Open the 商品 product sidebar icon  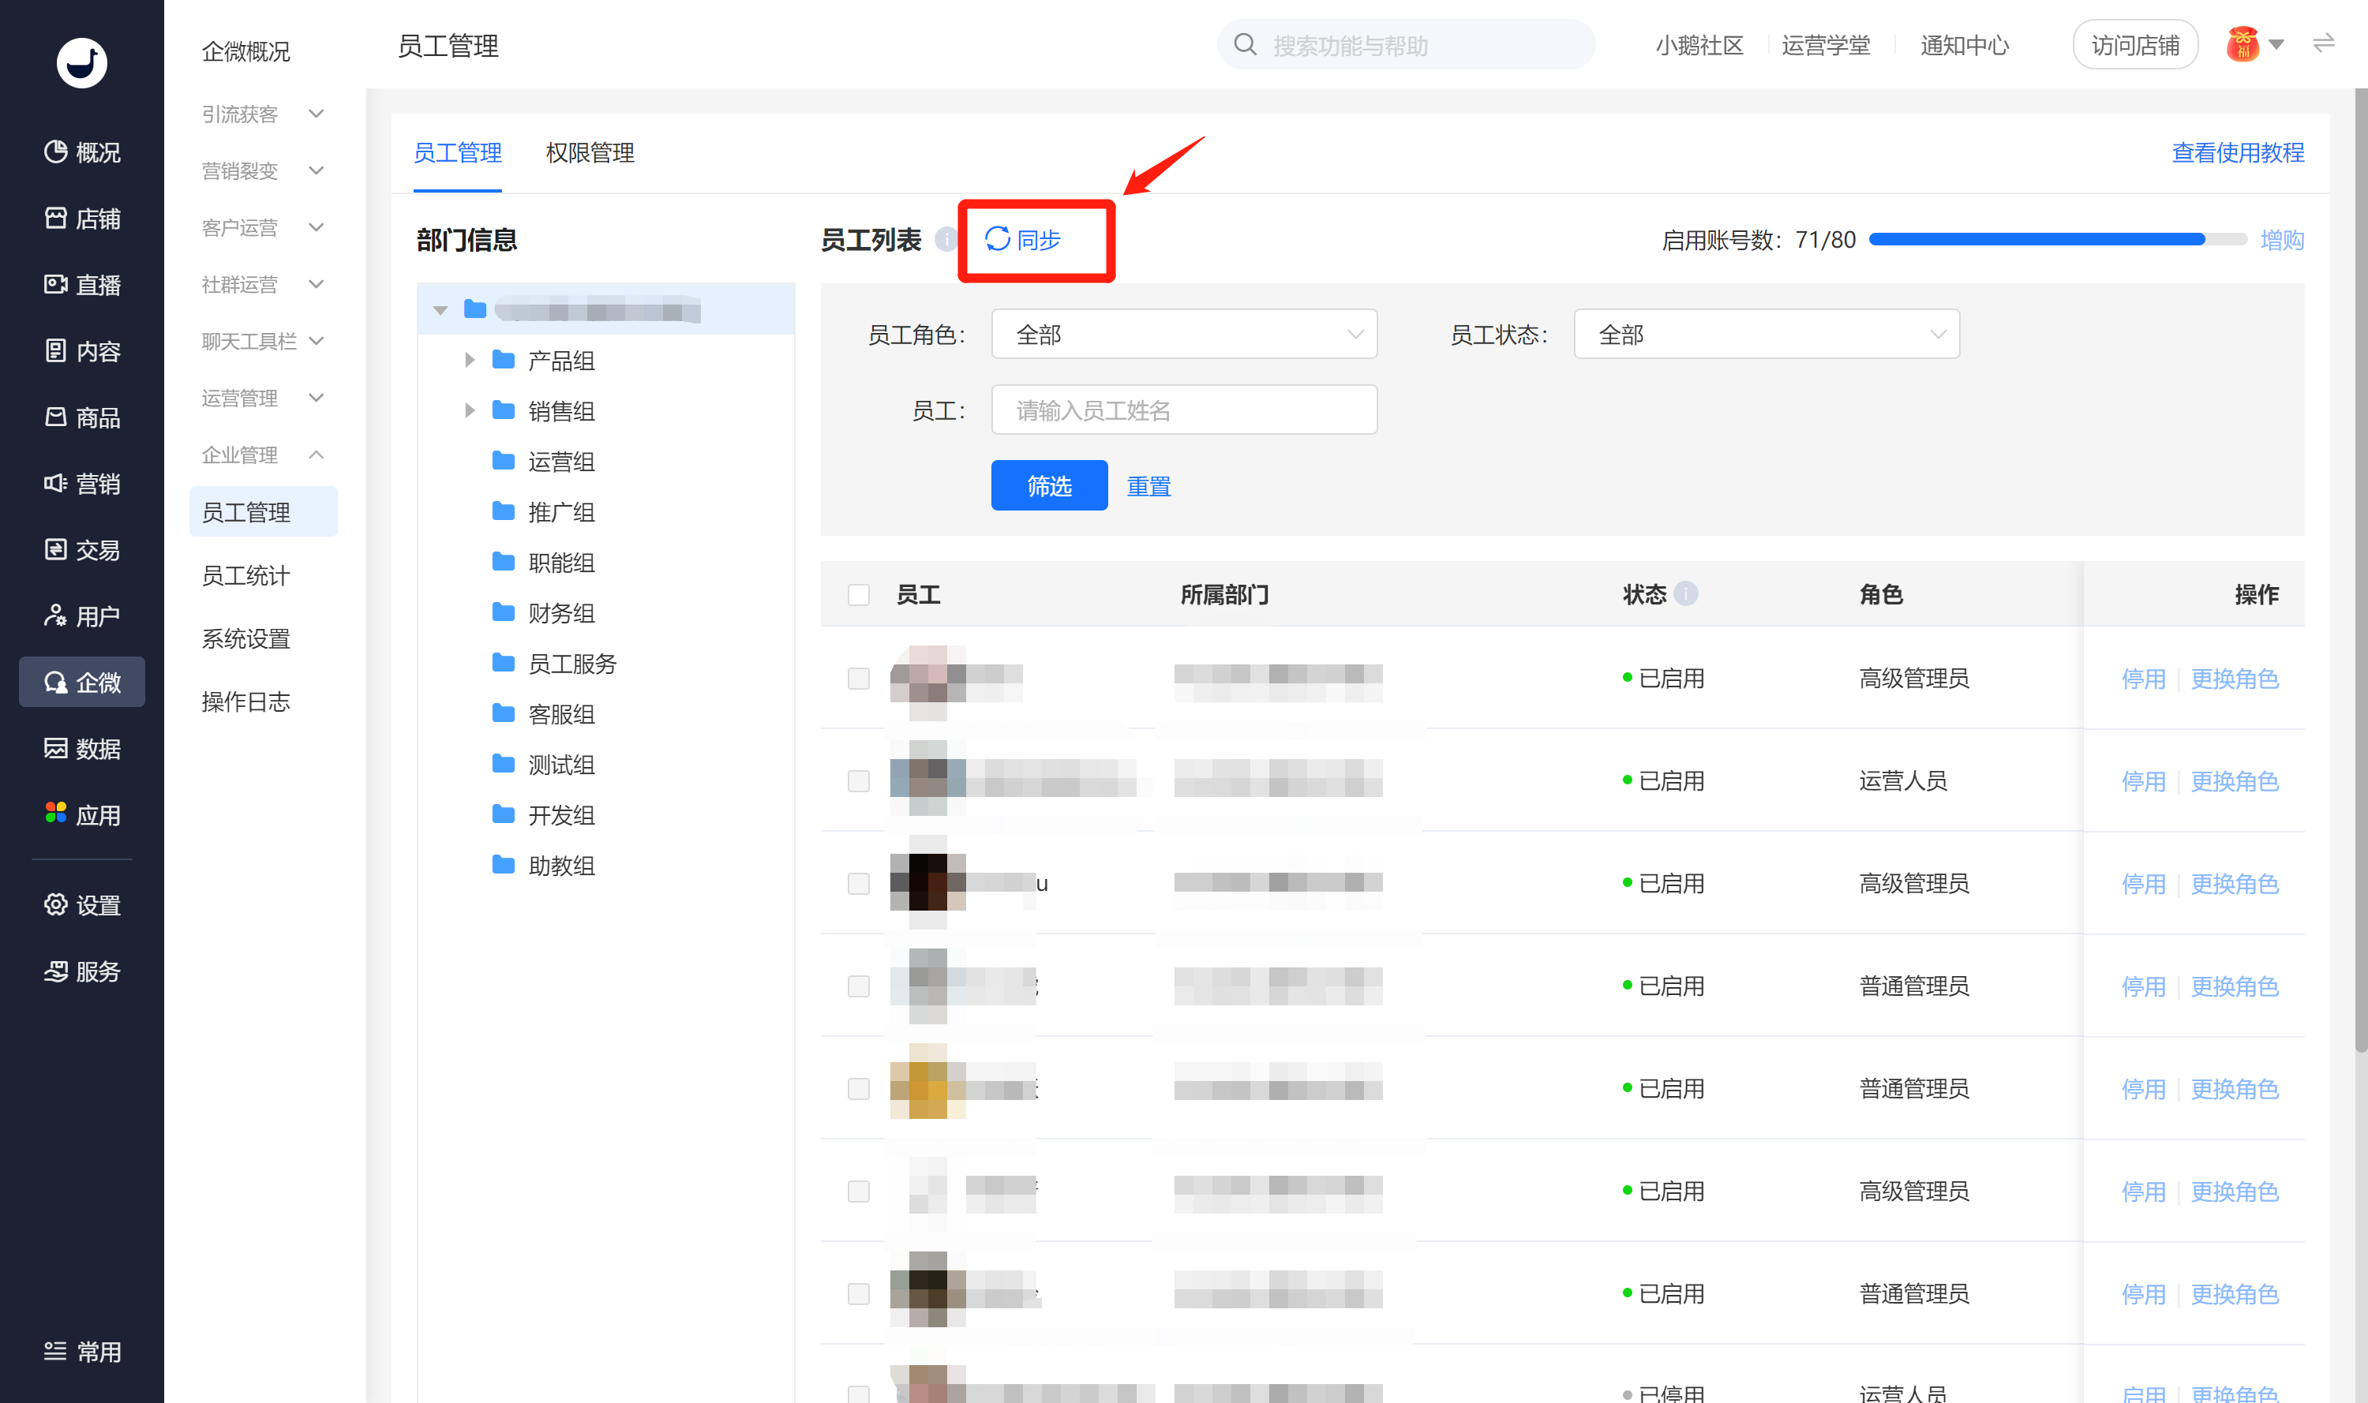coord(56,416)
